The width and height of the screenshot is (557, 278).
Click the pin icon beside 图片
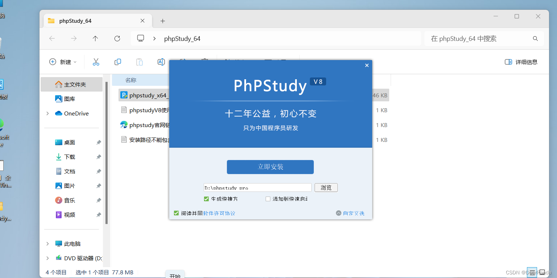(x=99, y=186)
